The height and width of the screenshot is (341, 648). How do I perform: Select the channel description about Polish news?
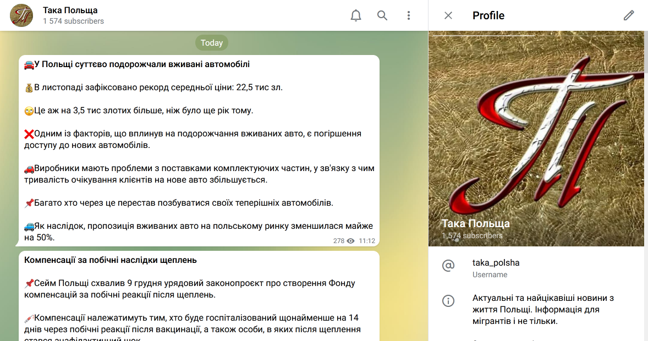(x=543, y=310)
